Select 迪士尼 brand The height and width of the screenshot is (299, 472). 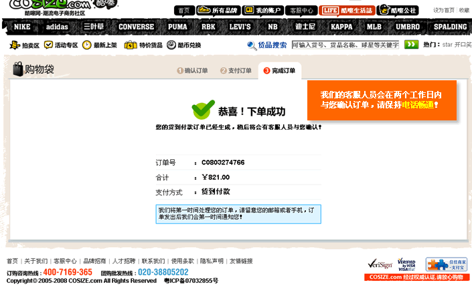coord(305,27)
